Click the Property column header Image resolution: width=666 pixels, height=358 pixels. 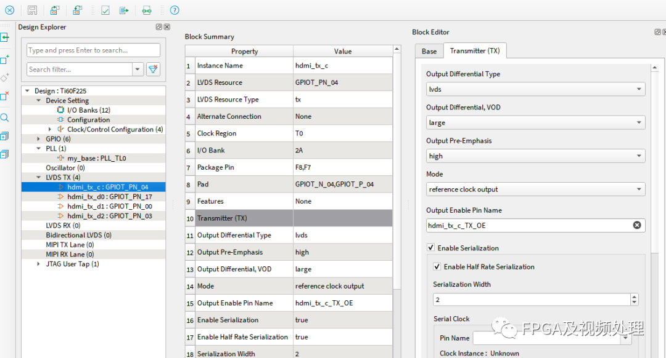pyautogui.click(x=244, y=51)
